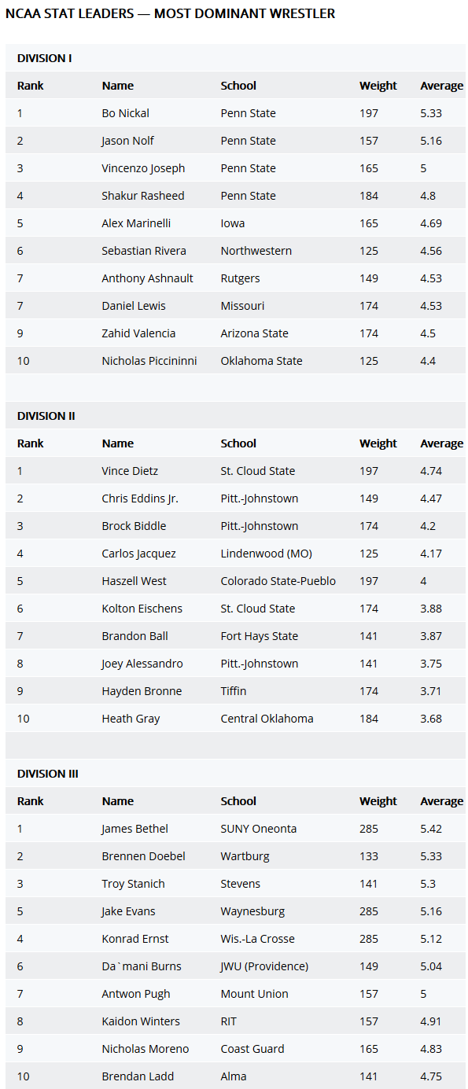
Task: Click the NCAA Stat Leaders page title
Action: (x=170, y=14)
